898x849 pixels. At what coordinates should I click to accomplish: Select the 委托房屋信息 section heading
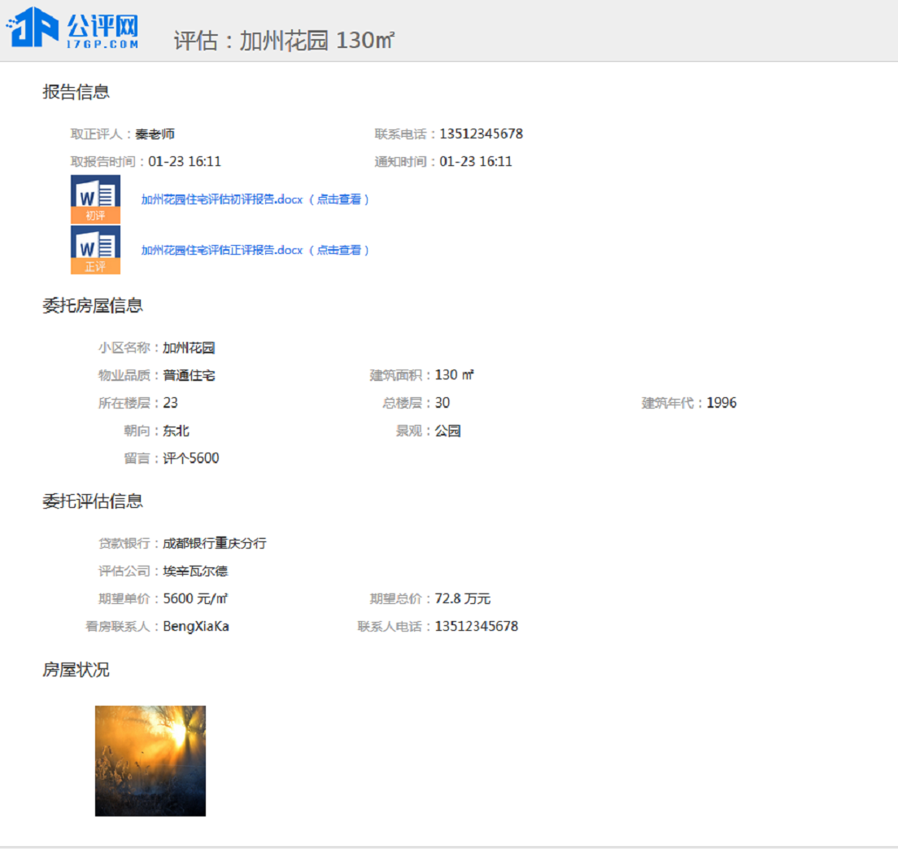93,305
